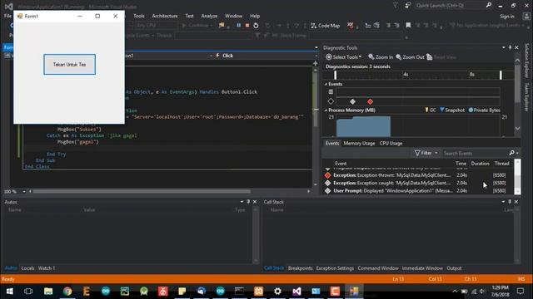
Task: Click the horizontal scrollbar of the code editor
Action: [142, 192]
